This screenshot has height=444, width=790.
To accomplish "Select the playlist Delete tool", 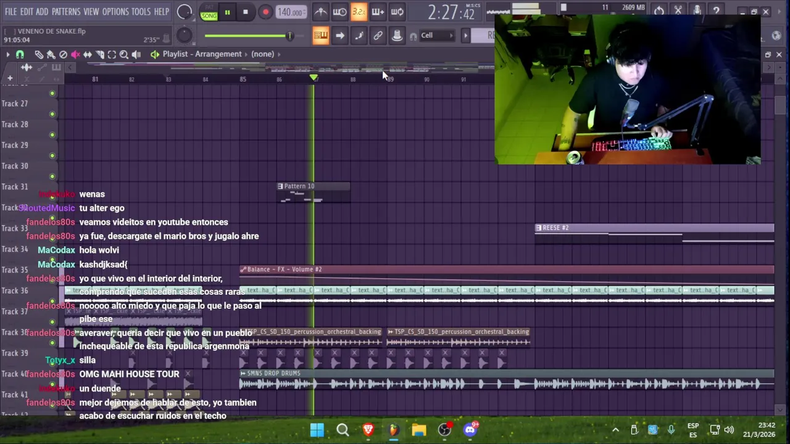I will (x=63, y=54).
